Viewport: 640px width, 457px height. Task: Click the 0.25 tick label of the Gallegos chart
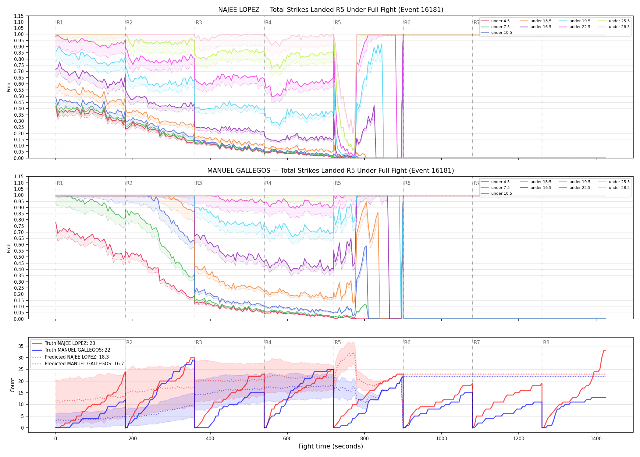point(19,288)
